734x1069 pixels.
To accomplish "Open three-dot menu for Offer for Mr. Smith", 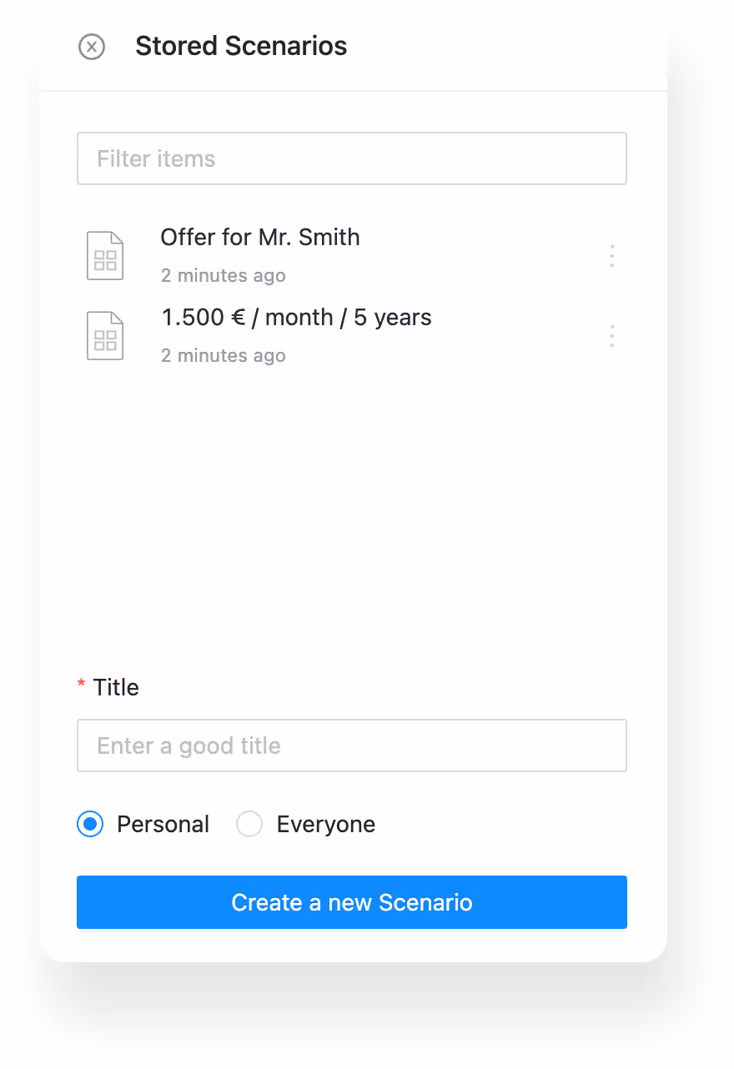I will (612, 256).
